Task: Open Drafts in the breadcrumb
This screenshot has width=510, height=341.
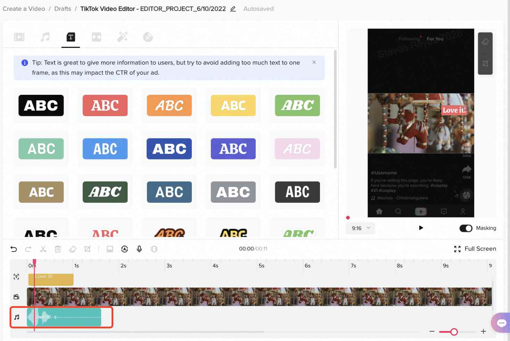Action: (63, 9)
